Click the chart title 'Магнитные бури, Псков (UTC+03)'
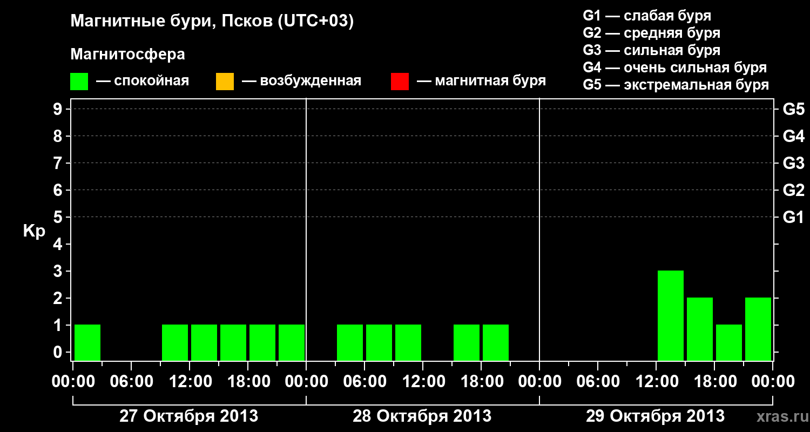The width and height of the screenshot is (810, 432). click(212, 22)
